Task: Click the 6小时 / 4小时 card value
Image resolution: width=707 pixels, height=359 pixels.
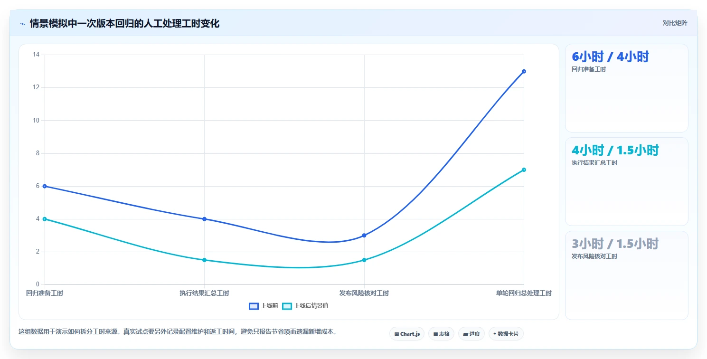Action: click(x=610, y=57)
